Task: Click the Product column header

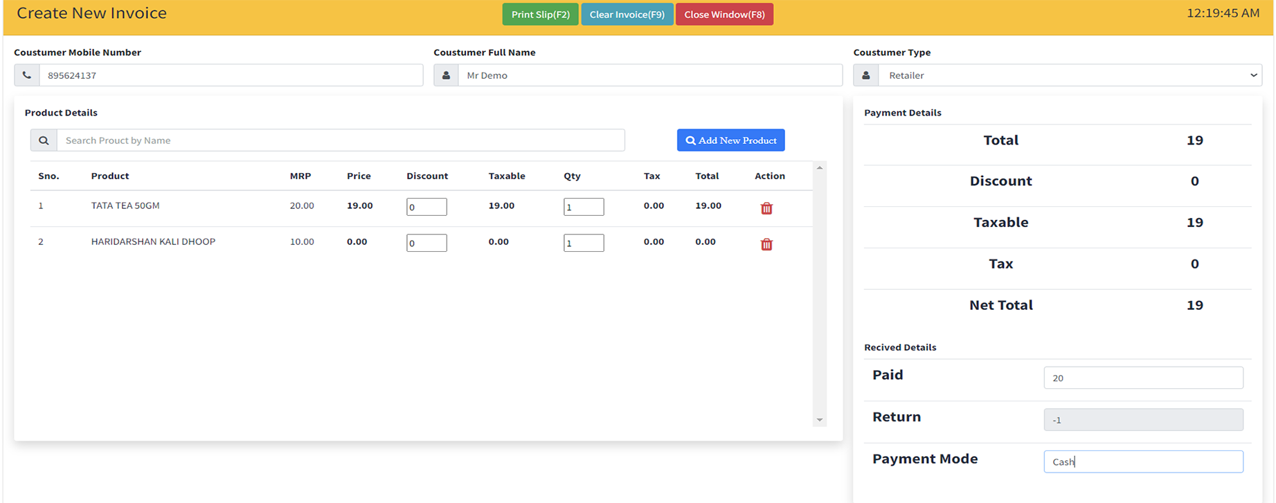Action: tap(110, 176)
